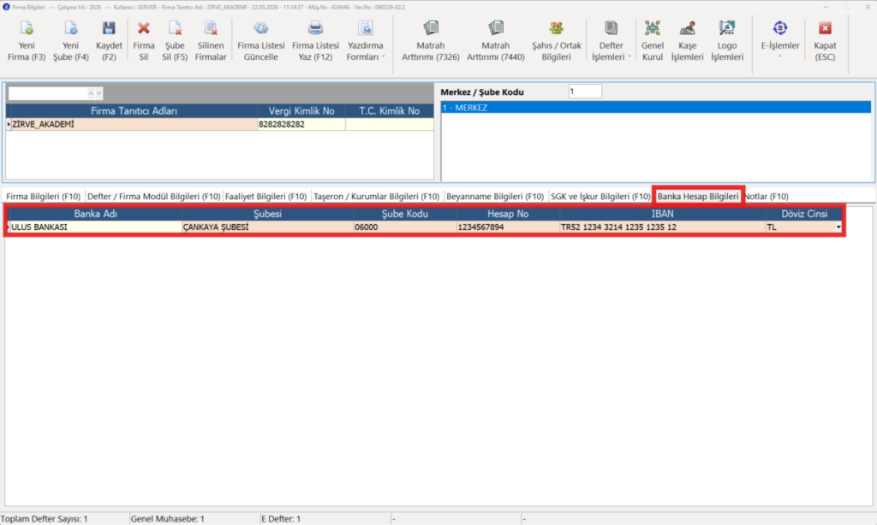Select the Notlar (F10) tab
The height and width of the screenshot is (525, 877).
click(x=767, y=196)
